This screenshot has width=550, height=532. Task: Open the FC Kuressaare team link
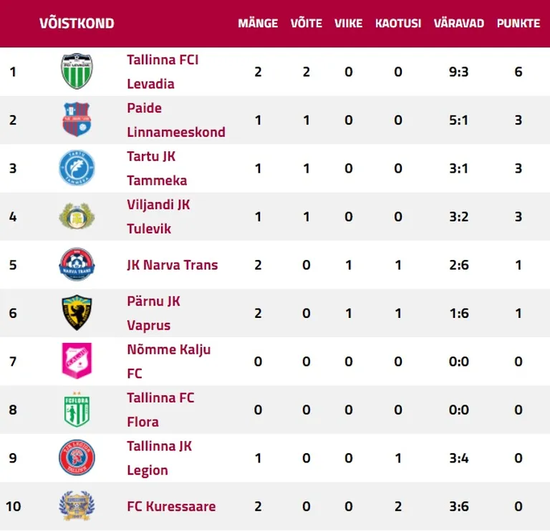coord(171,506)
